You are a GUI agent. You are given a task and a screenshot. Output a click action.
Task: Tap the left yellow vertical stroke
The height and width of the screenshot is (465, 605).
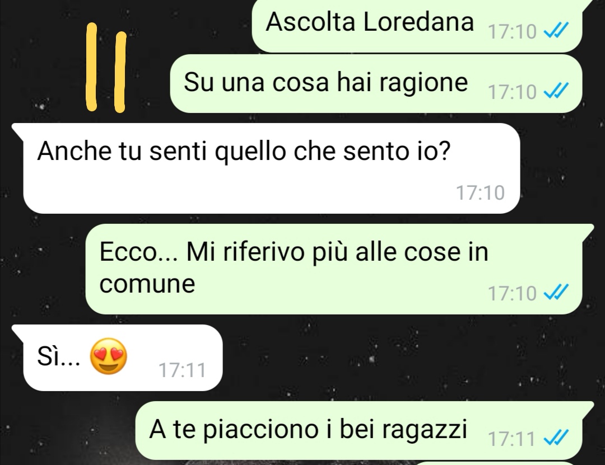pos(91,67)
